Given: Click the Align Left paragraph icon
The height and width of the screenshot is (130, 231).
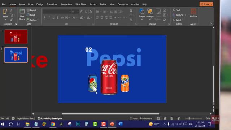Looking at the screenshot, I should click(x=97, y=18).
